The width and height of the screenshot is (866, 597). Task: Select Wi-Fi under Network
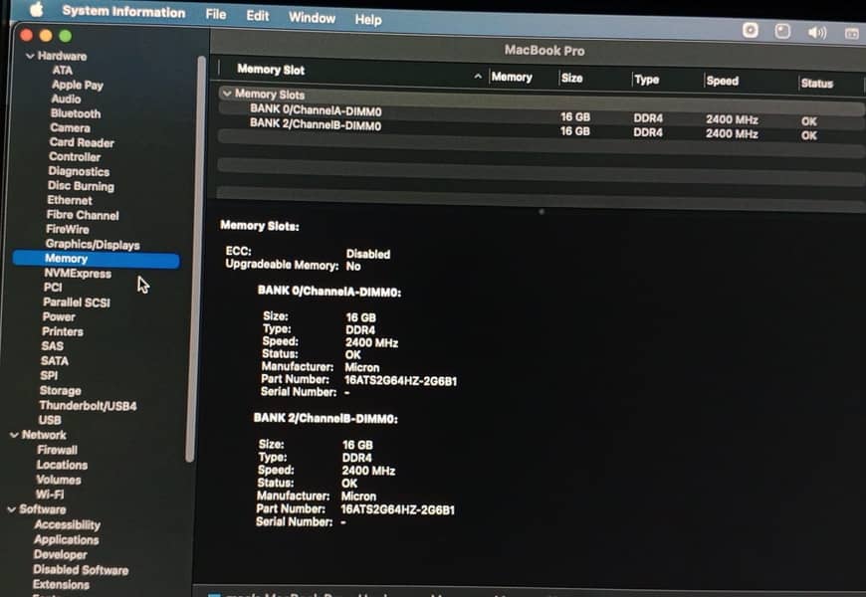point(49,495)
